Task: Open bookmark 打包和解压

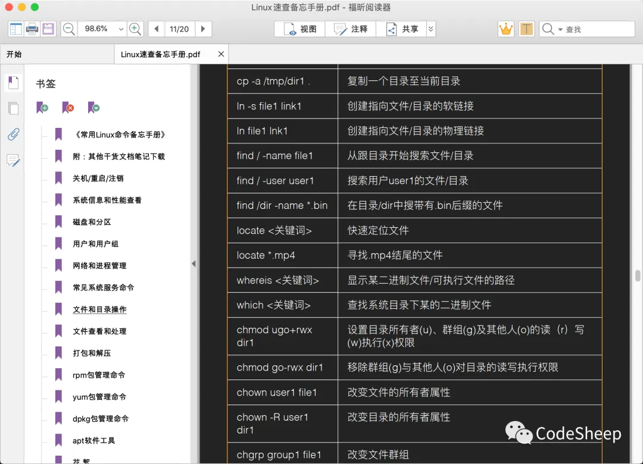Action: [x=92, y=353]
